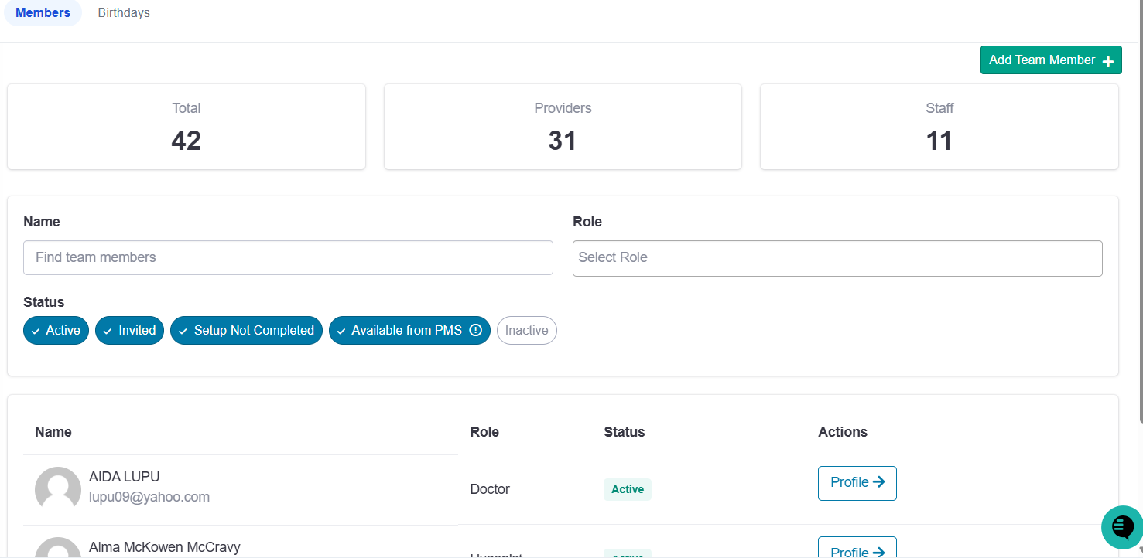Click AIDA LUPU's avatar picture
The height and width of the screenshot is (558, 1143).
[58, 489]
